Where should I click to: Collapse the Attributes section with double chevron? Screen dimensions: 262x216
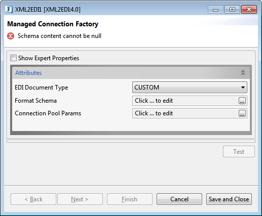pos(243,73)
